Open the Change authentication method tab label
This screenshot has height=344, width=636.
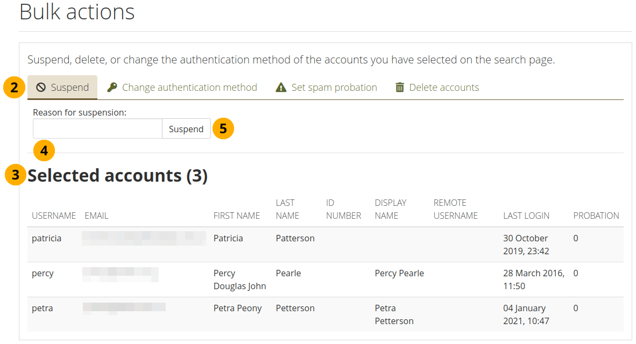189,88
